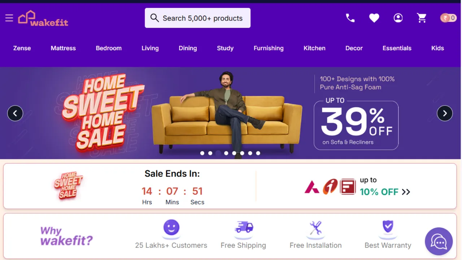The width and height of the screenshot is (462, 260).
Task: Go to next banner slide arrow
Action: (445, 113)
